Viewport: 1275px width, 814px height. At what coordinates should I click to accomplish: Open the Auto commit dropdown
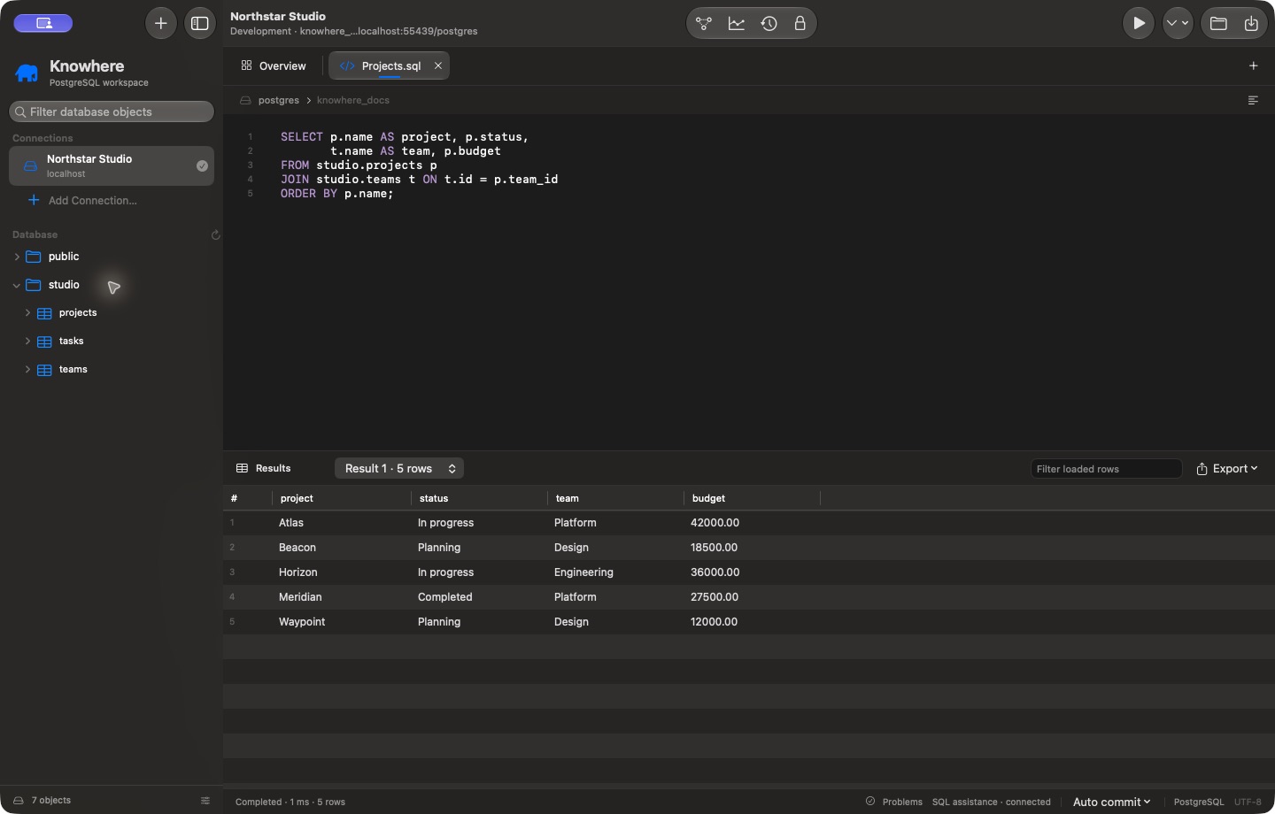pos(1112,802)
